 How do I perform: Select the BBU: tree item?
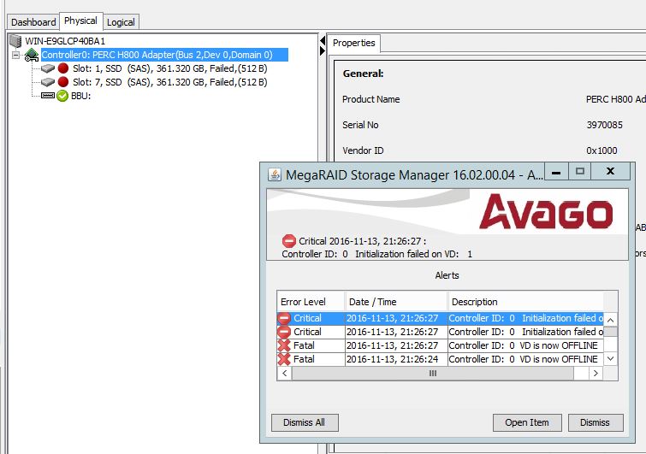pos(80,96)
